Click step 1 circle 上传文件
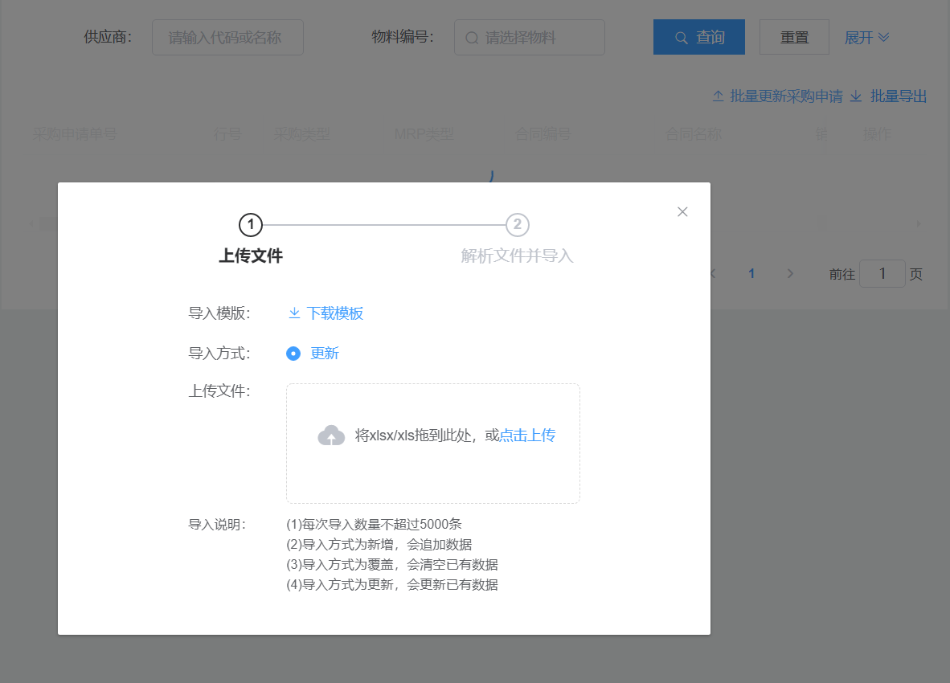Screen dimensions: 950x683 pos(251,225)
